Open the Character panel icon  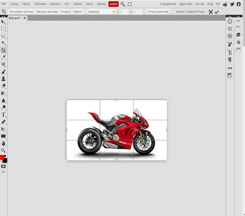coord(229,53)
